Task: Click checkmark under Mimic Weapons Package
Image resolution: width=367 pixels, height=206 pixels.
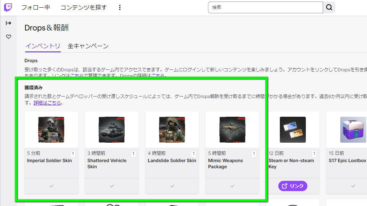Action: tap(232, 186)
